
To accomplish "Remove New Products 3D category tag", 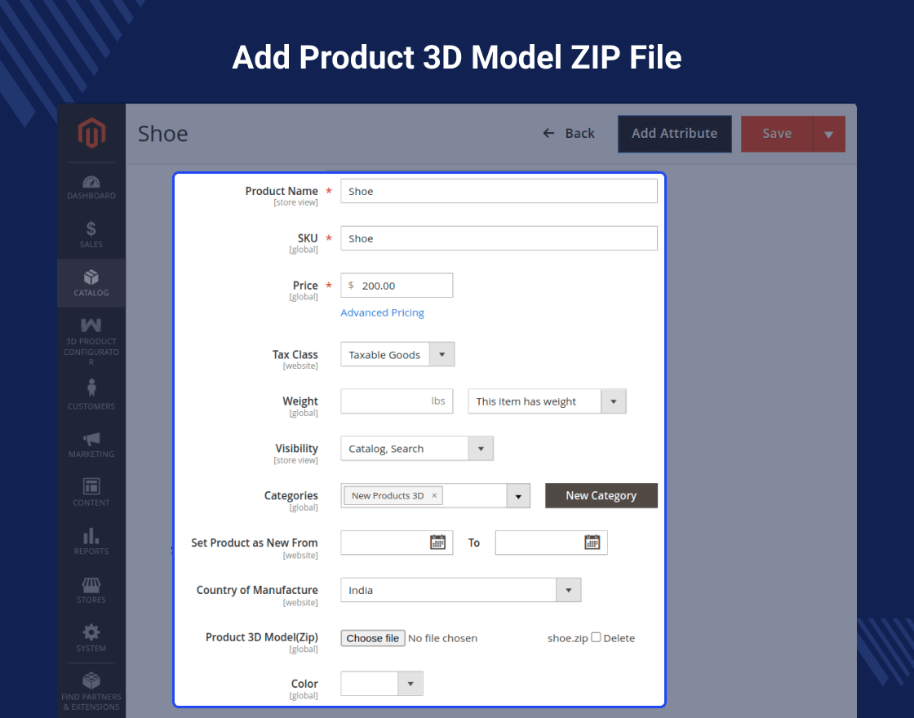I will point(434,495).
